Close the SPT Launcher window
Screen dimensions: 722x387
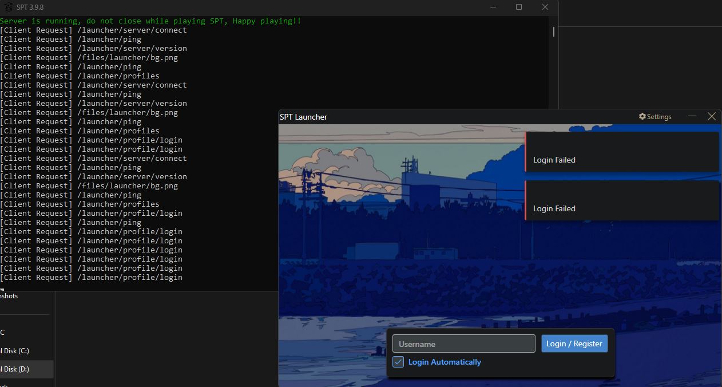(x=712, y=116)
